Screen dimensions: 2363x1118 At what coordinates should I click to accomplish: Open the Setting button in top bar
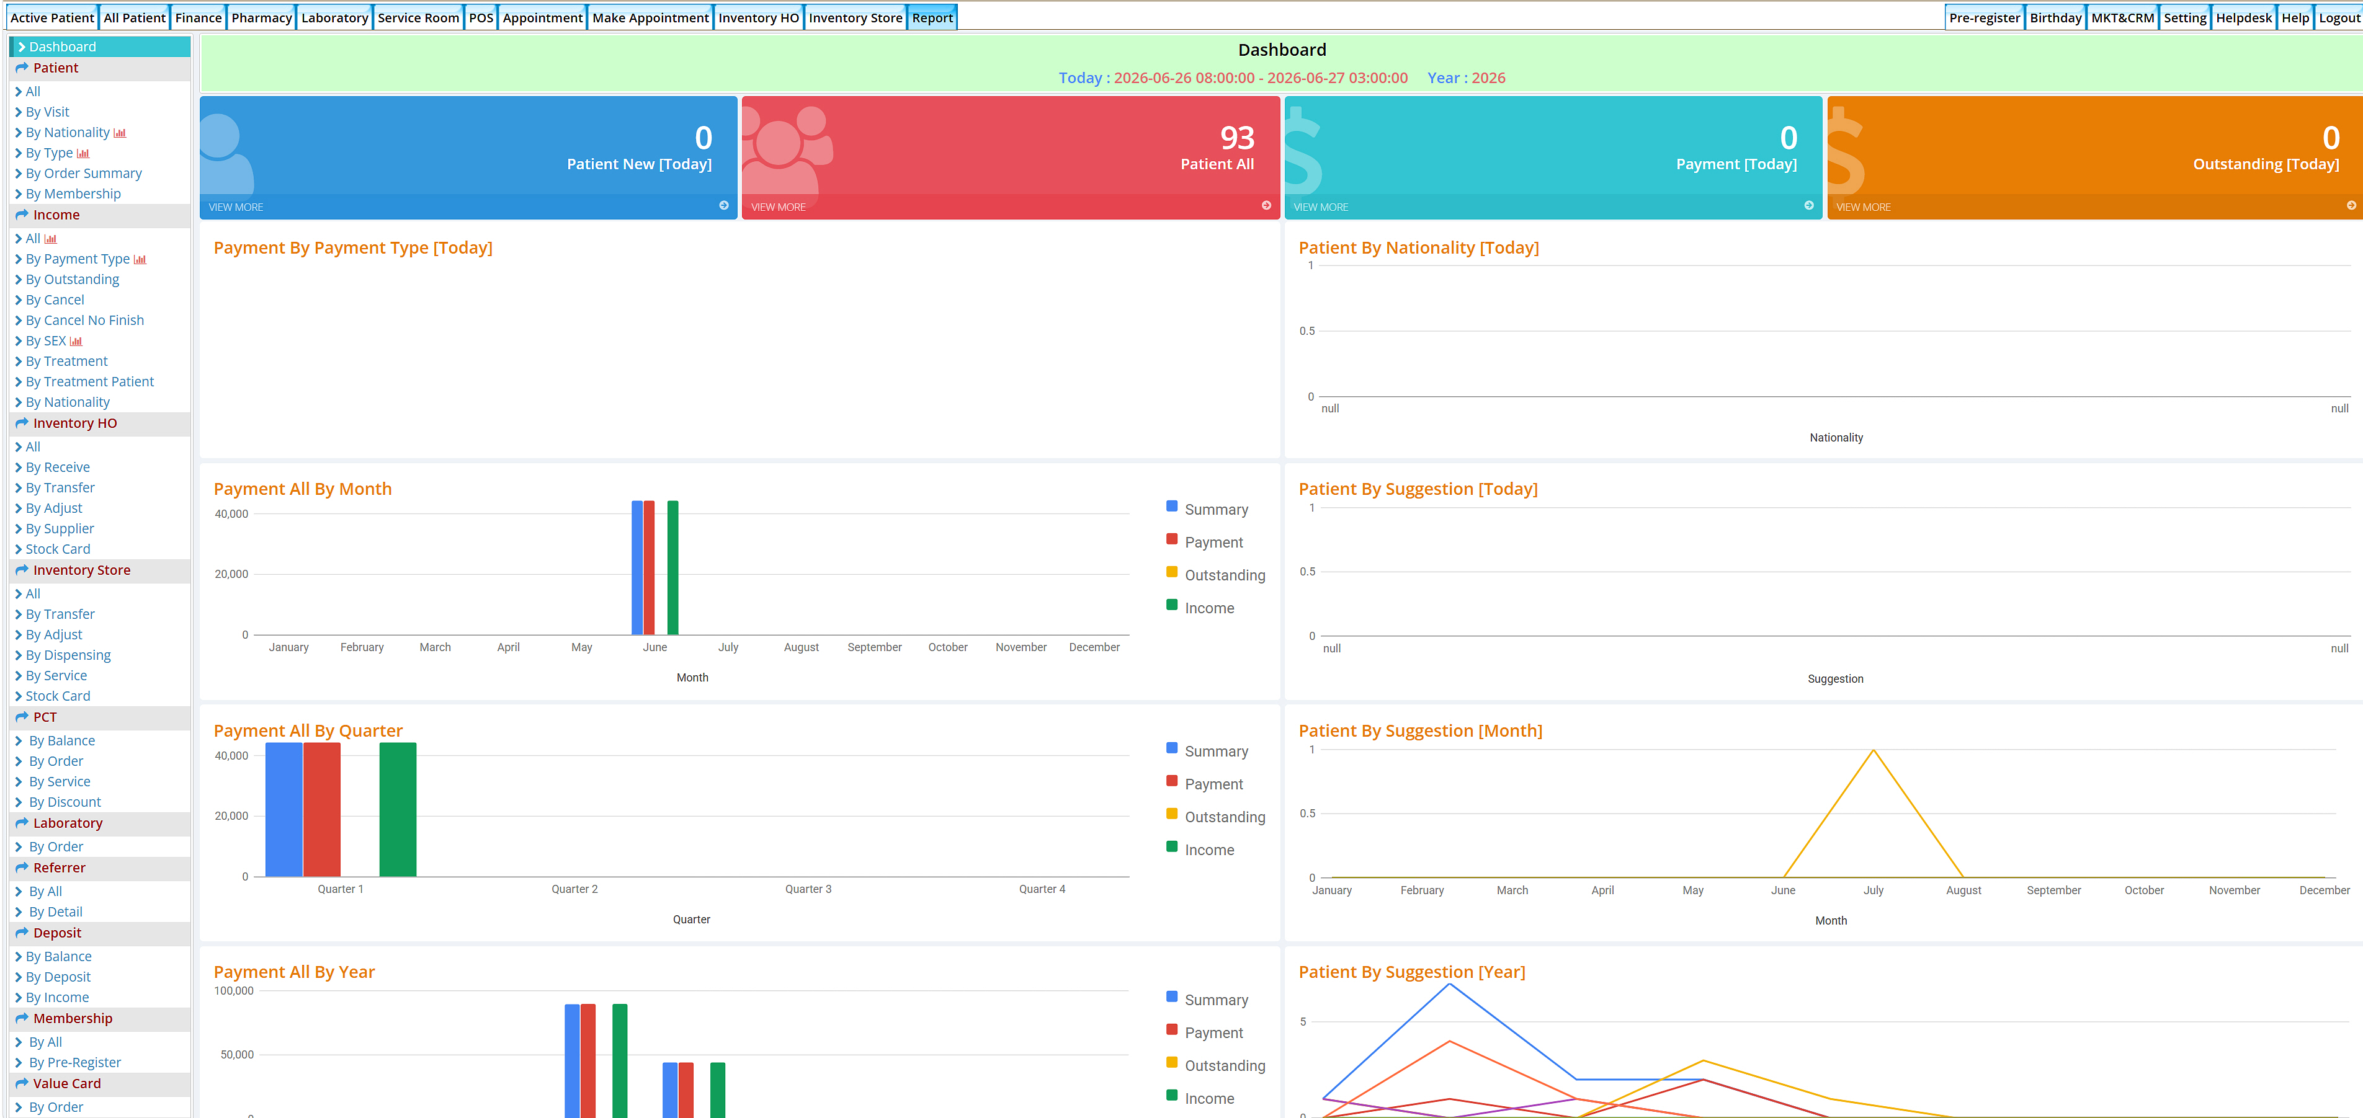[2185, 17]
